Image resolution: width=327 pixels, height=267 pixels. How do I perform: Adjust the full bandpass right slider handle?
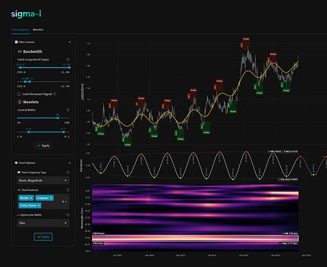click(x=69, y=67)
